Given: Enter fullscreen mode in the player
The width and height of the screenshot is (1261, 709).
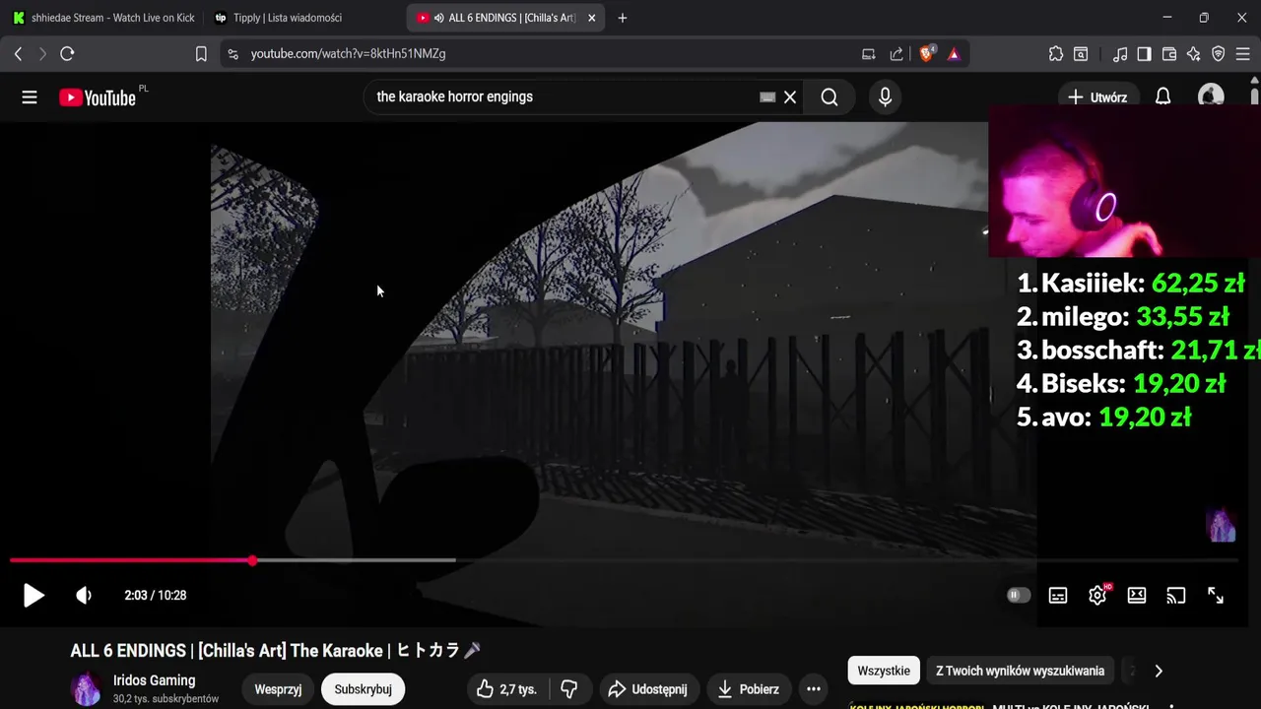Looking at the screenshot, I should tap(1216, 595).
